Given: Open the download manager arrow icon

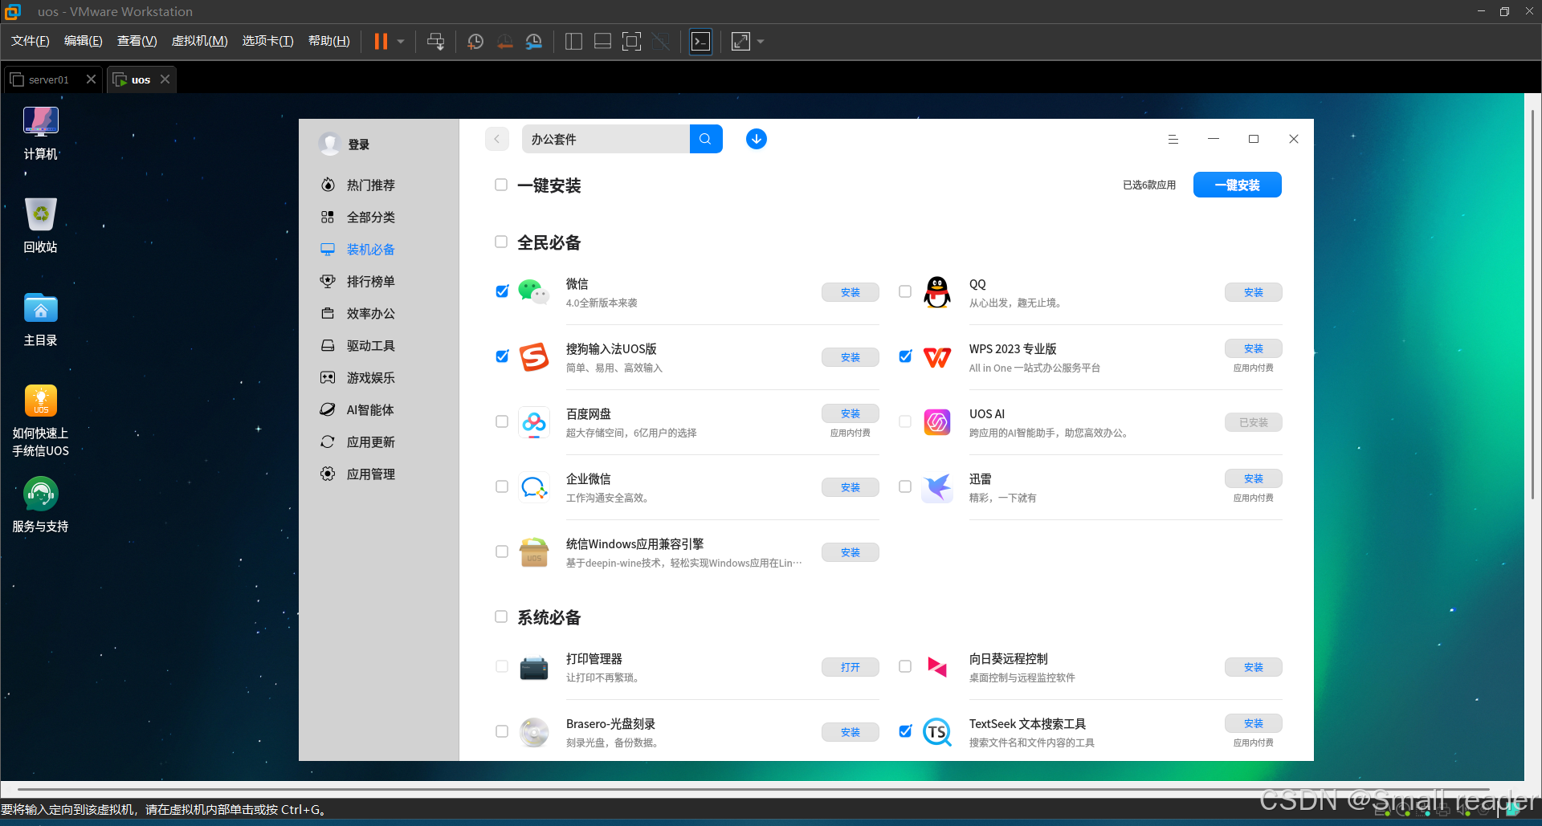Looking at the screenshot, I should [x=757, y=139].
